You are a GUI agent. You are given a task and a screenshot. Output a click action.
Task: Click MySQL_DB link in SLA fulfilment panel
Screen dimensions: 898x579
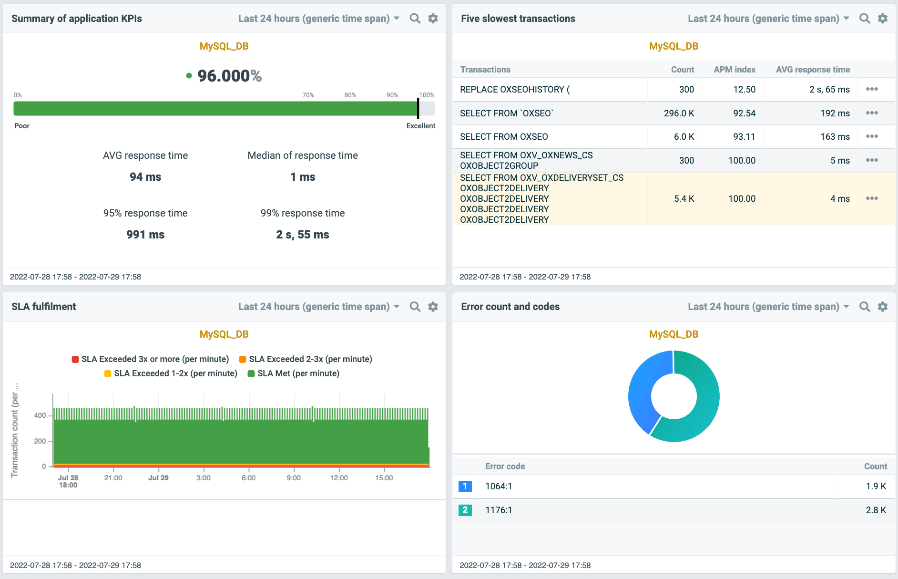pyautogui.click(x=224, y=334)
